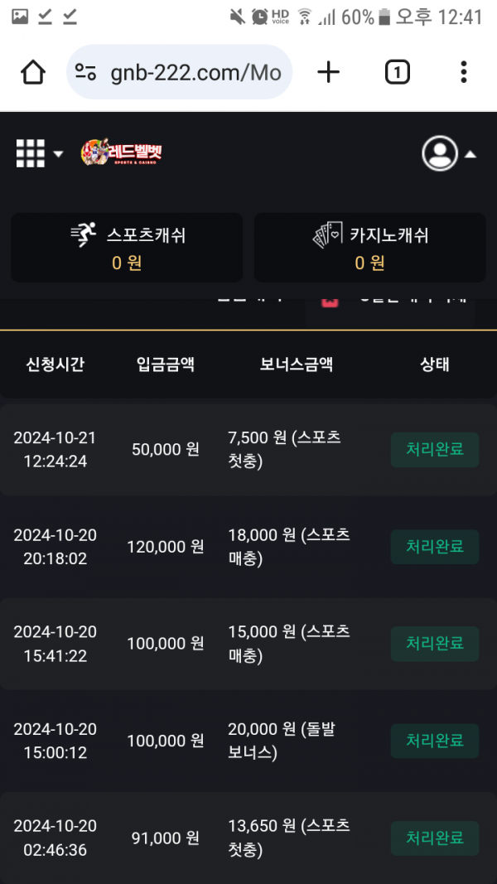Open the tab switcher showing 1

(398, 73)
